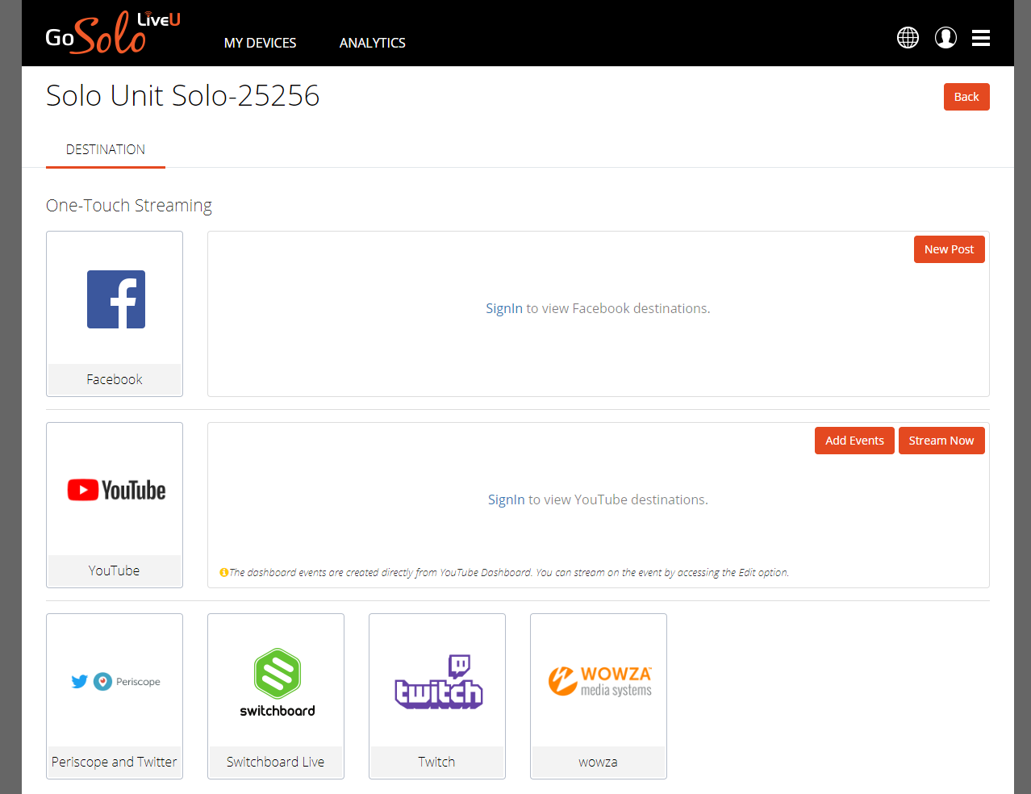
Task: Click the YouTube card label
Action: (x=115, y=570)
